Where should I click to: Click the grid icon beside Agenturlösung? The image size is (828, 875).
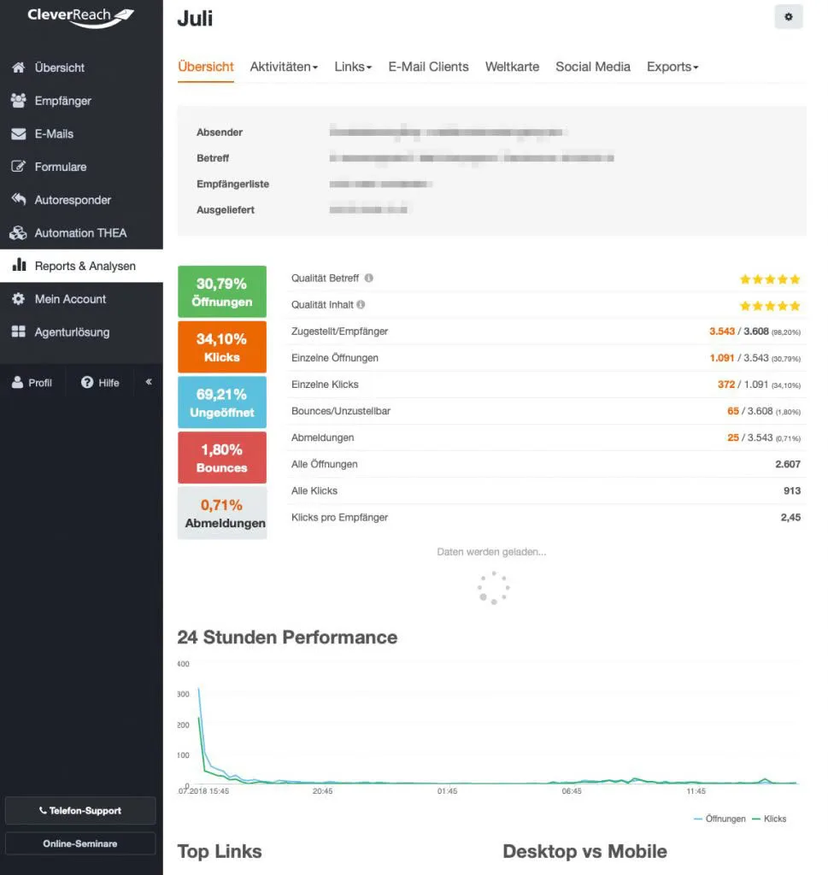click(x=19, y=332)
